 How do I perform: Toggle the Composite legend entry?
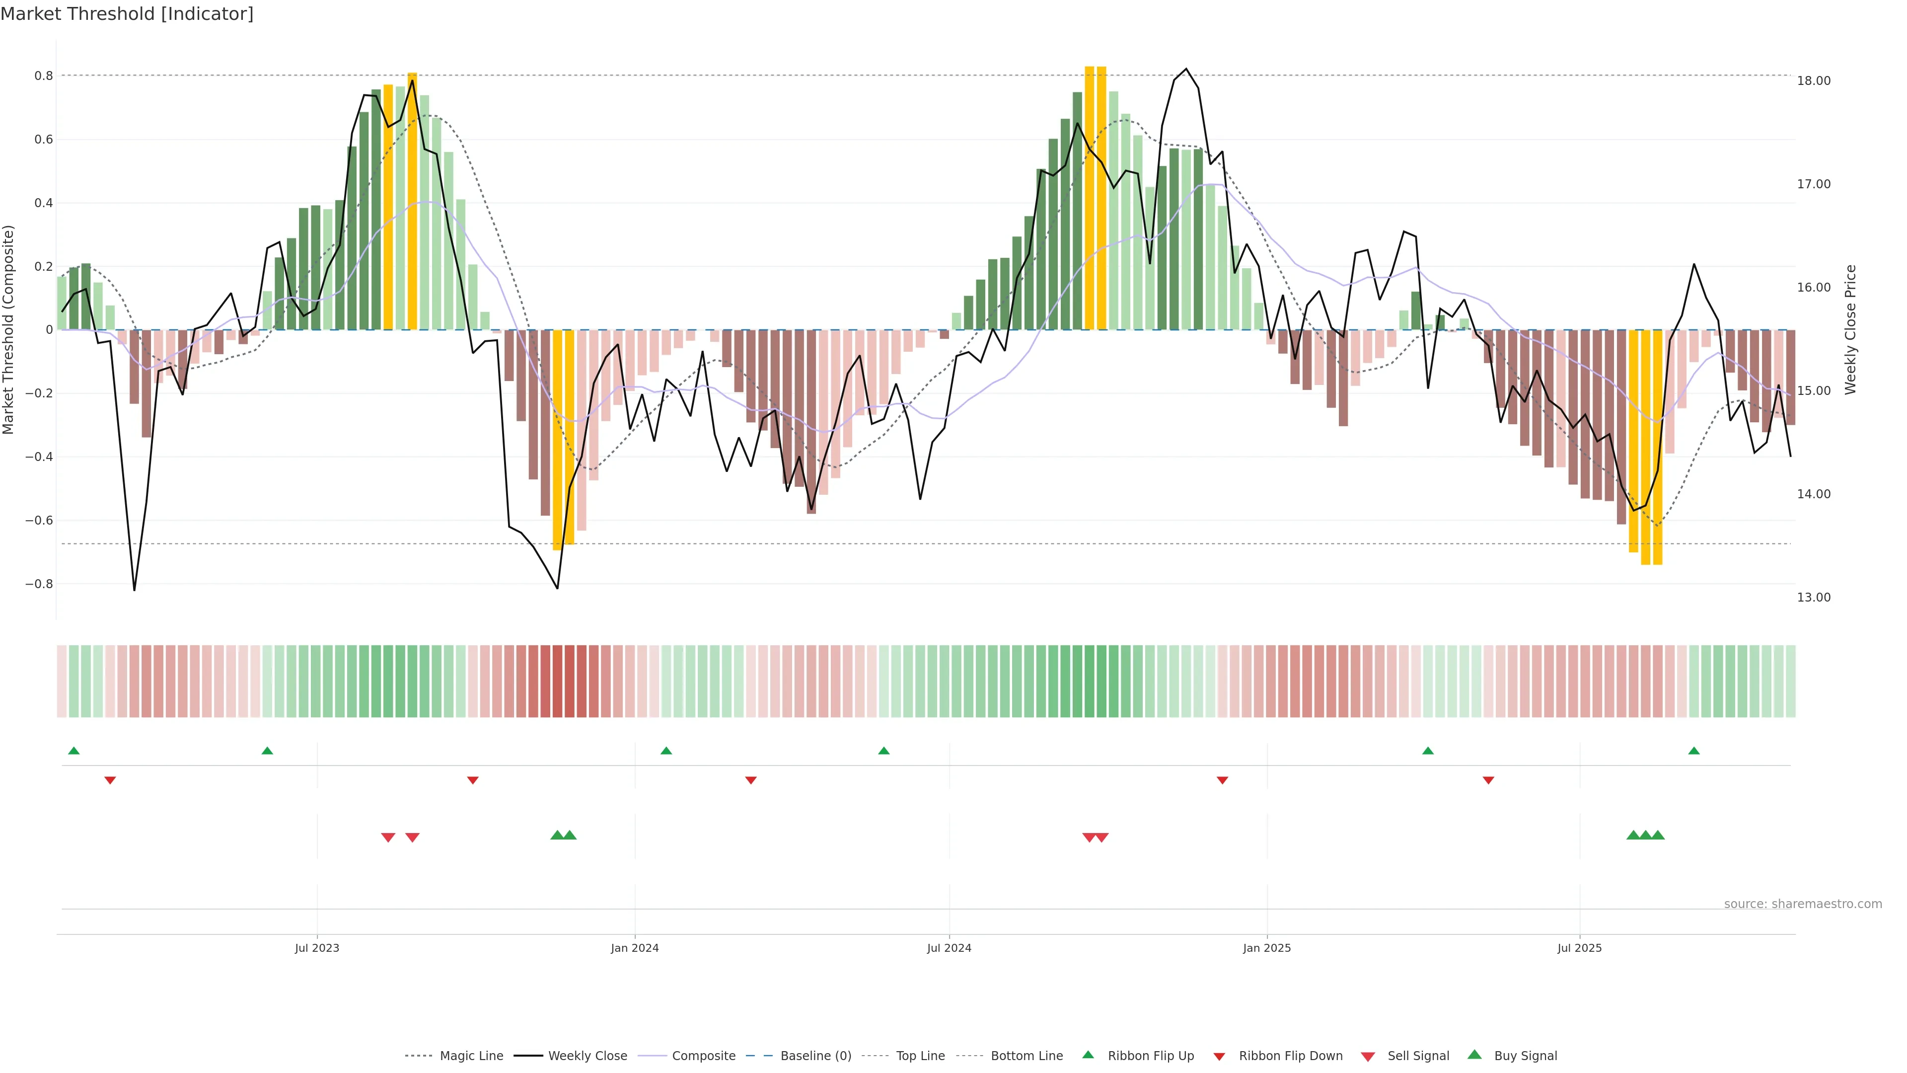[x=703, y=1056]
